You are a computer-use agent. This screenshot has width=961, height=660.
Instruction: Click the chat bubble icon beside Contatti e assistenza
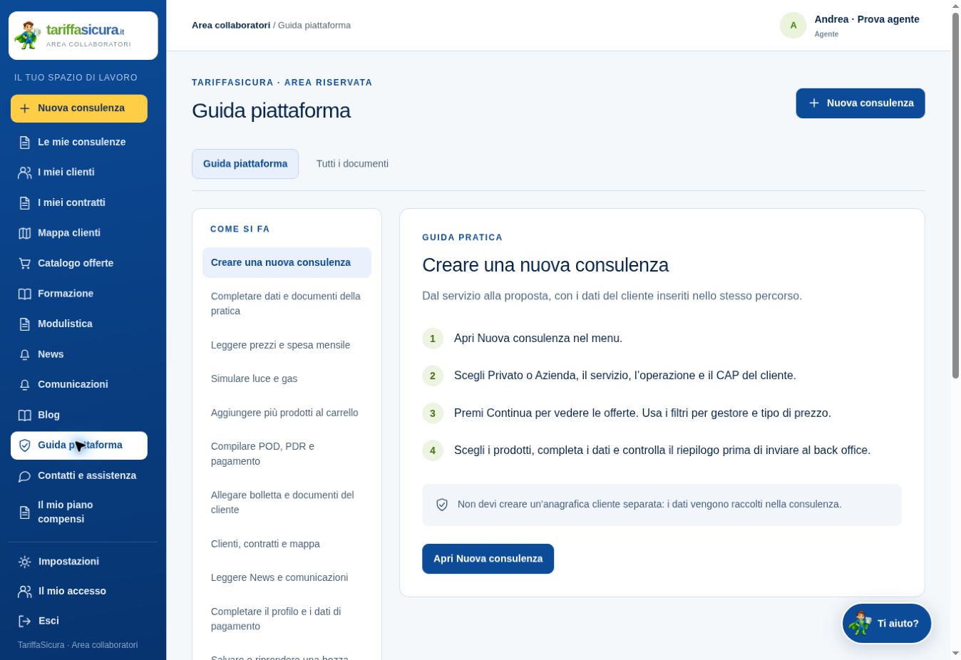[25, 476]
